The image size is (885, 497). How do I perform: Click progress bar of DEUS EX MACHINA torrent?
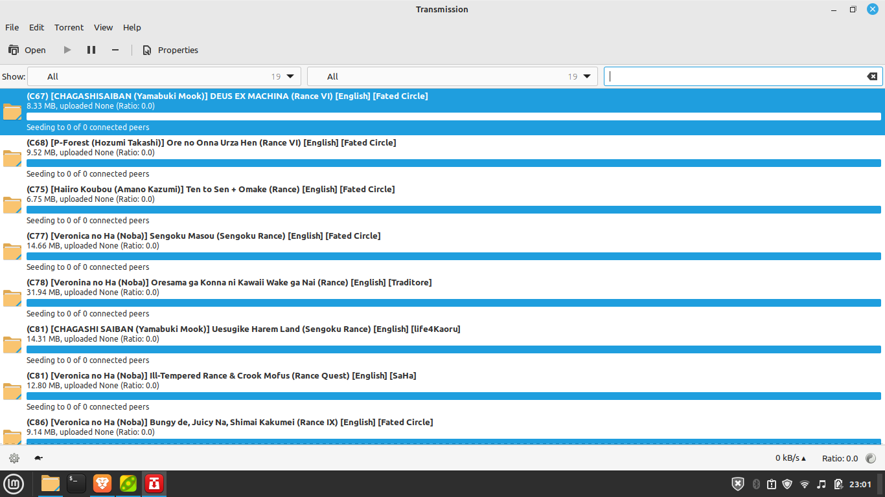454,116
